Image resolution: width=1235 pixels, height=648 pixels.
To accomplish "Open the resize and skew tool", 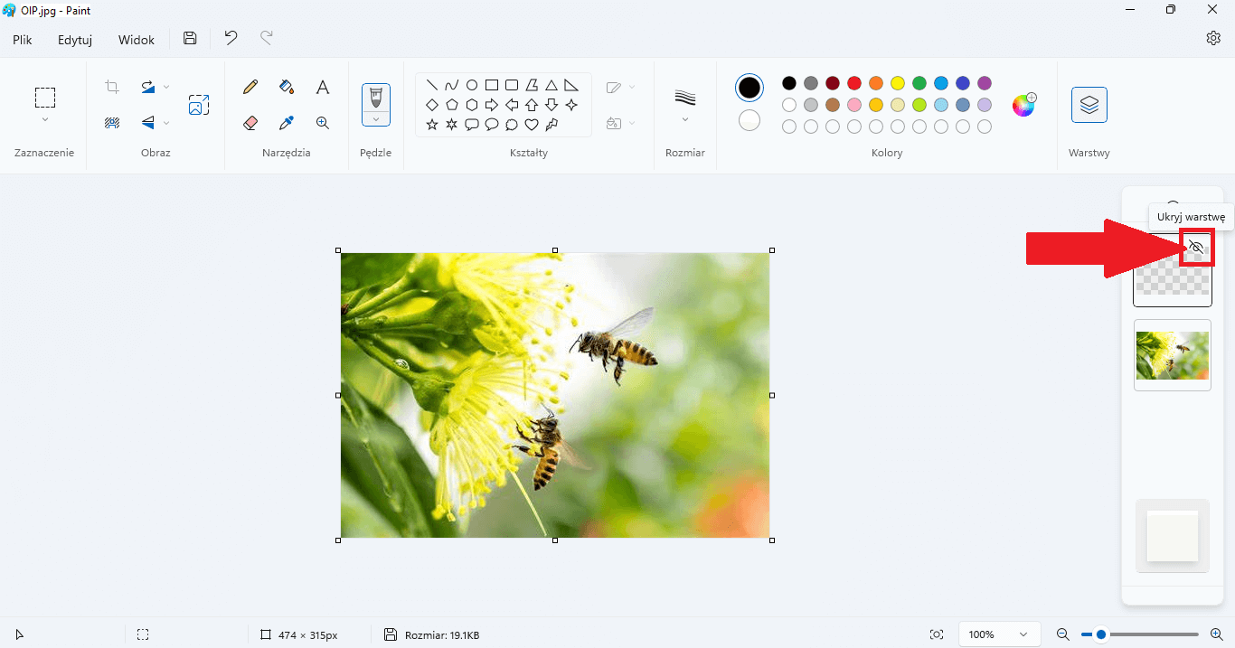I will coord(199,105).
